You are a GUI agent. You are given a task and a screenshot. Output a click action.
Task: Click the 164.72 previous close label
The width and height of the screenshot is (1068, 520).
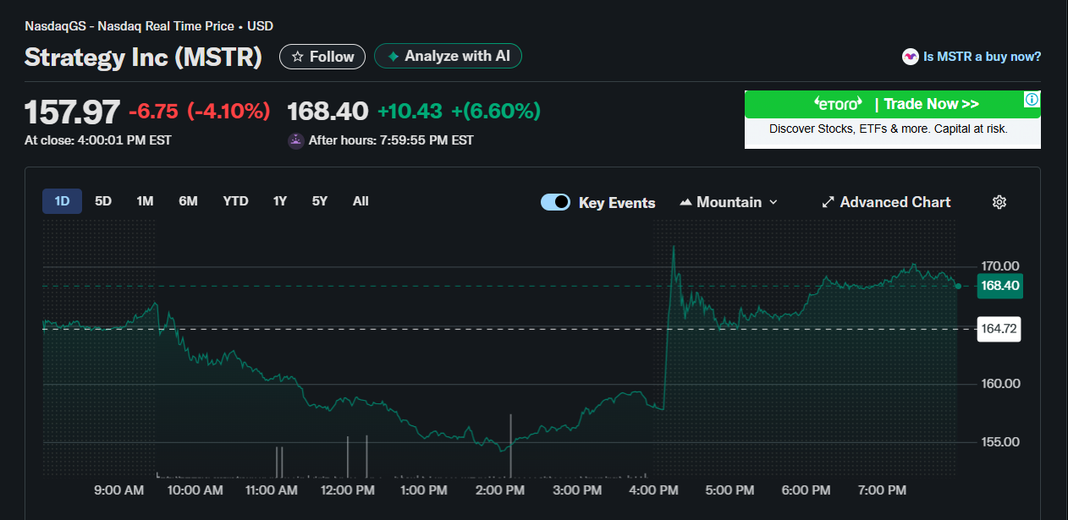(999, 329)
